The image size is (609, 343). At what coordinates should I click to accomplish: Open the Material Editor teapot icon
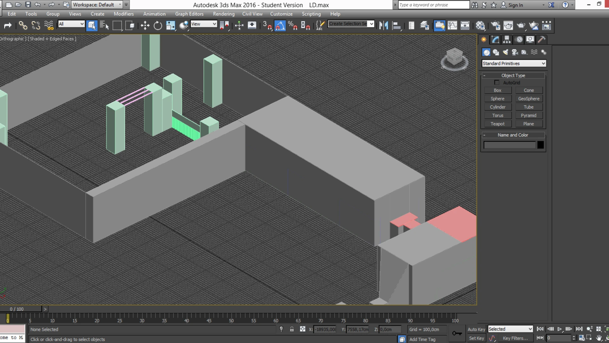tap(480, 26)
